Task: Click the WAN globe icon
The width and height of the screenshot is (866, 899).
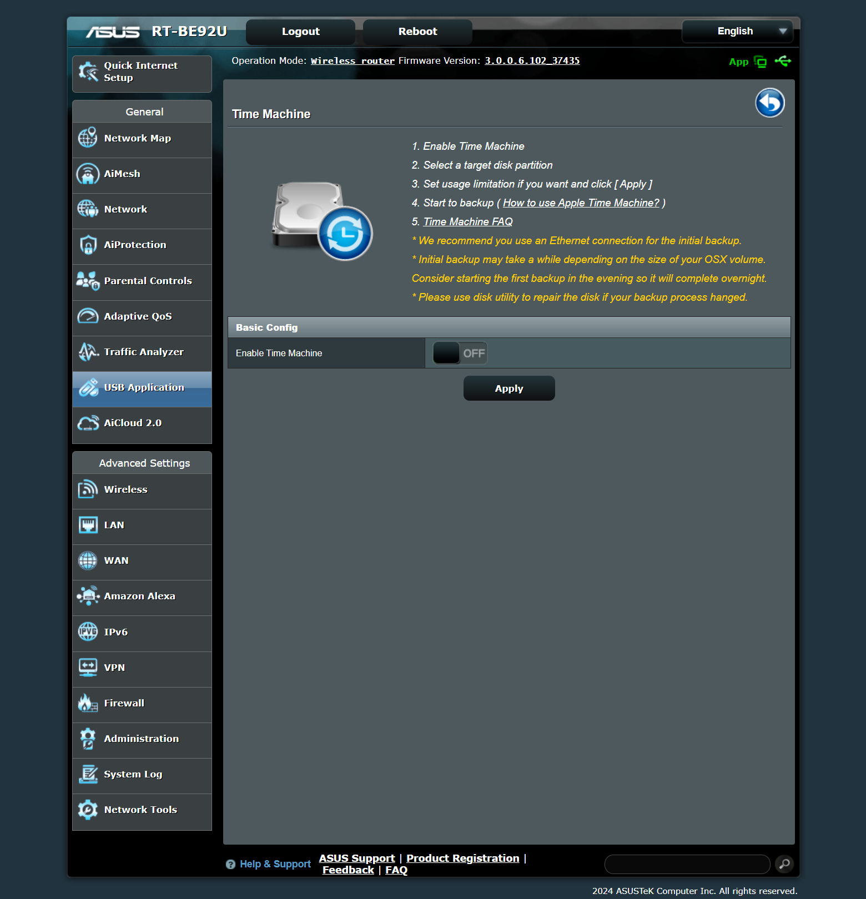Action: tap(88, 560)
